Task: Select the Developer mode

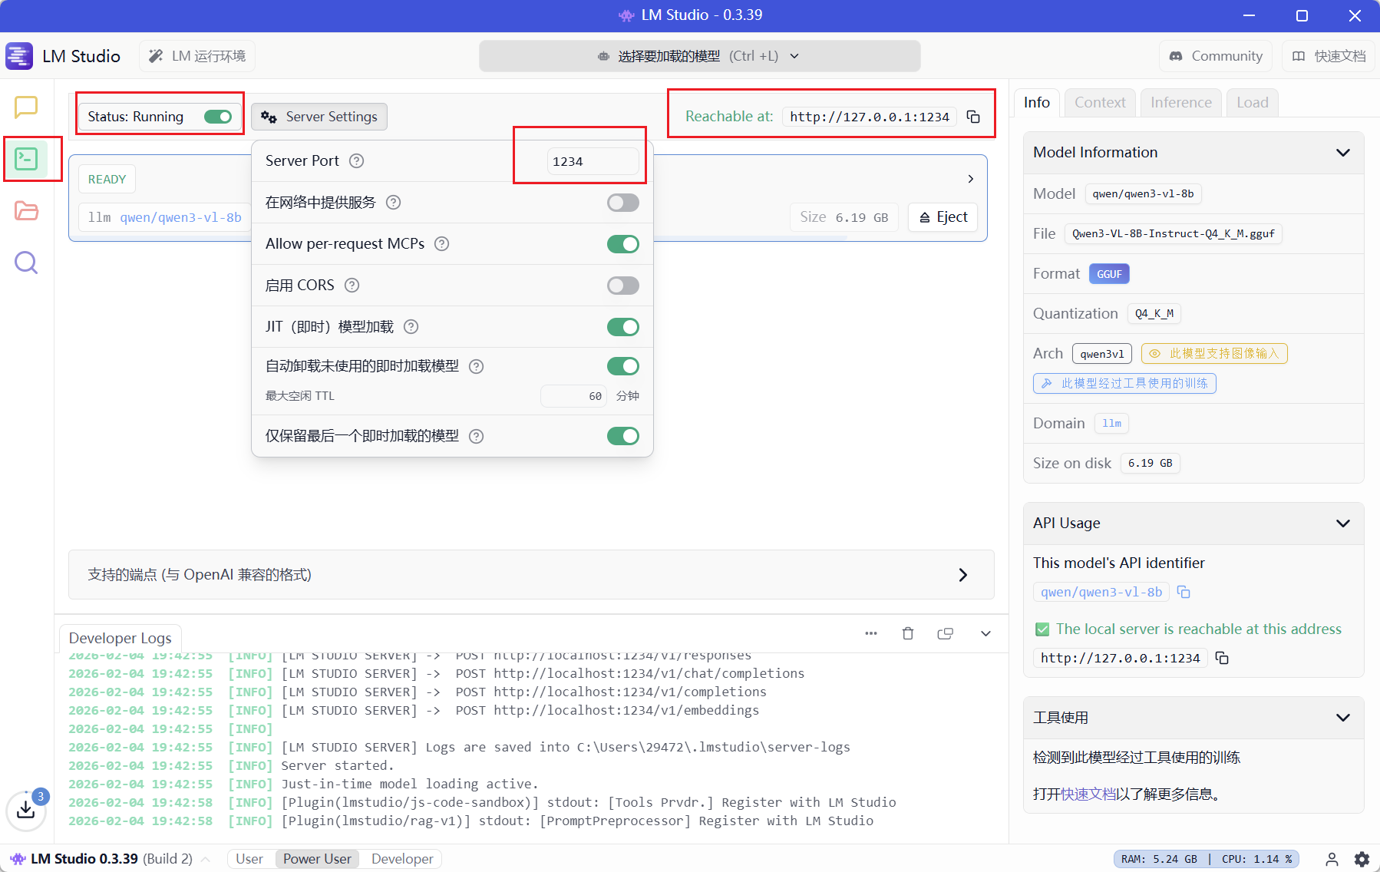Action: (x=402, y=859)
